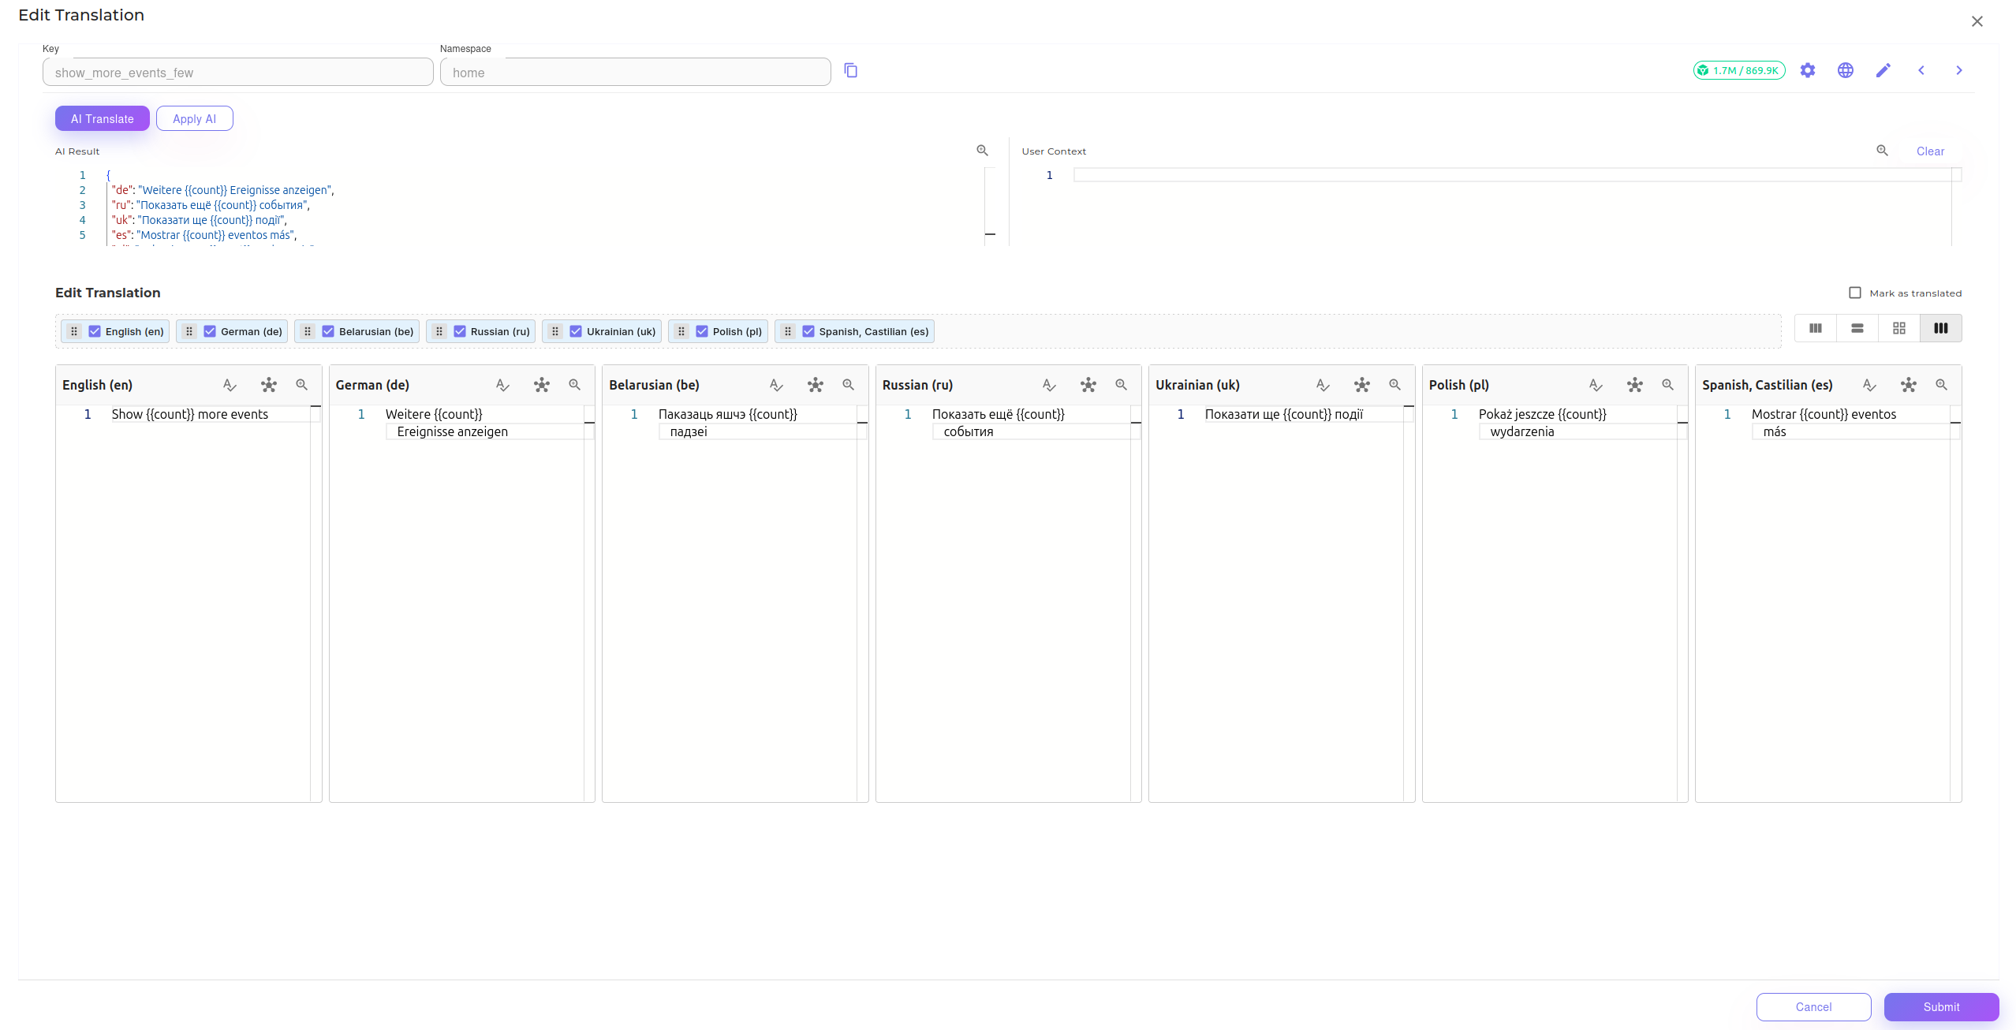Go to previous translation key chevron
The height and width of the screenshot is (1030, 2016).
point(1921,71)
